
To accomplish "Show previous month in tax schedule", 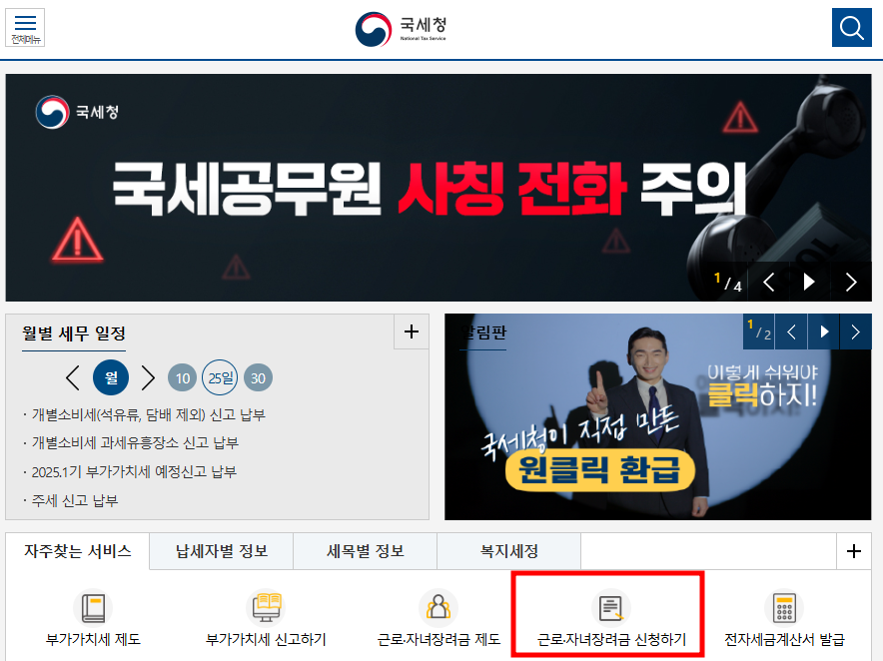I will tap(73, 377).
